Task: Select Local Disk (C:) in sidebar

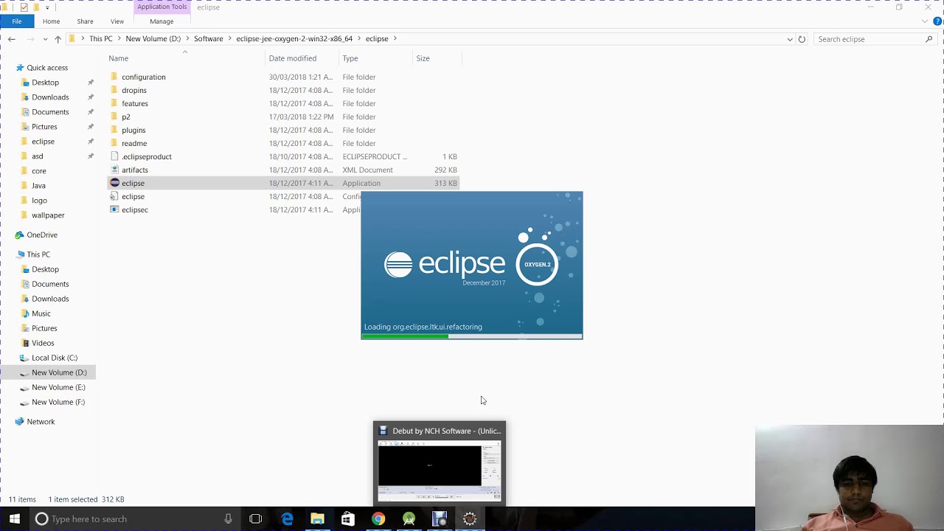Action: click(54, 358)
